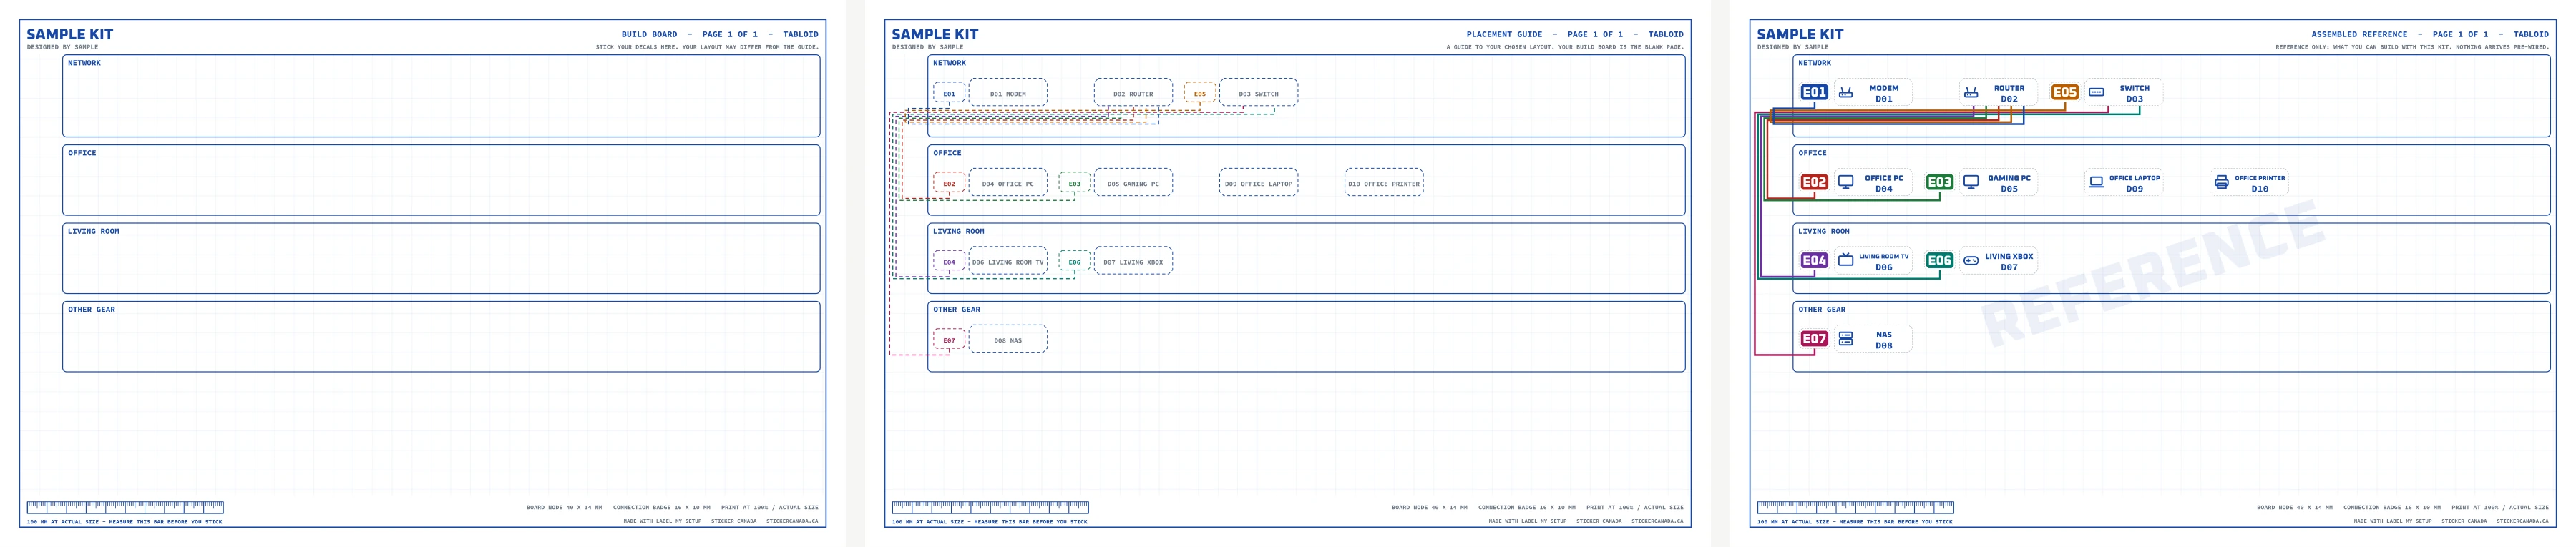Image resolution: width=2576 pixels, height=547 pixels.
Task: Select the dashed D06 LIVING ROOM TV placeholder
Action: tap(1008, 261)
